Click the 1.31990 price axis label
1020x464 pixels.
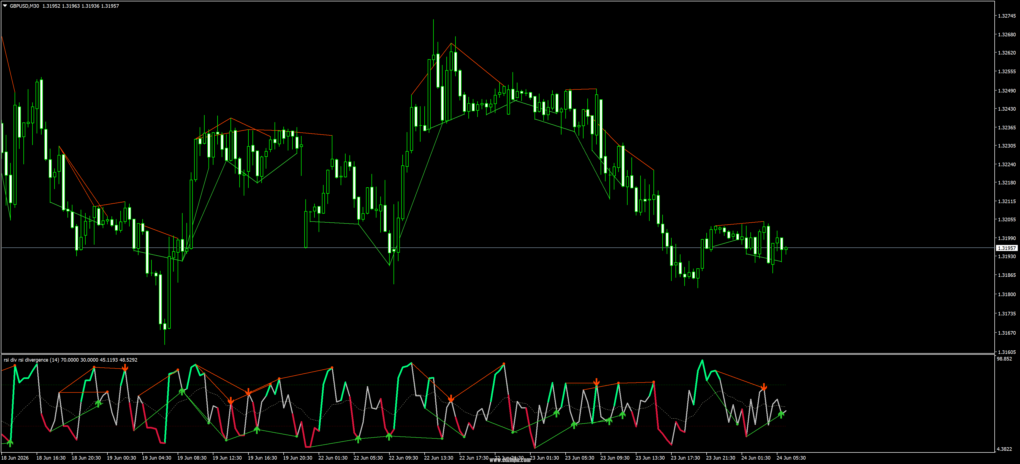(1007, 238)
